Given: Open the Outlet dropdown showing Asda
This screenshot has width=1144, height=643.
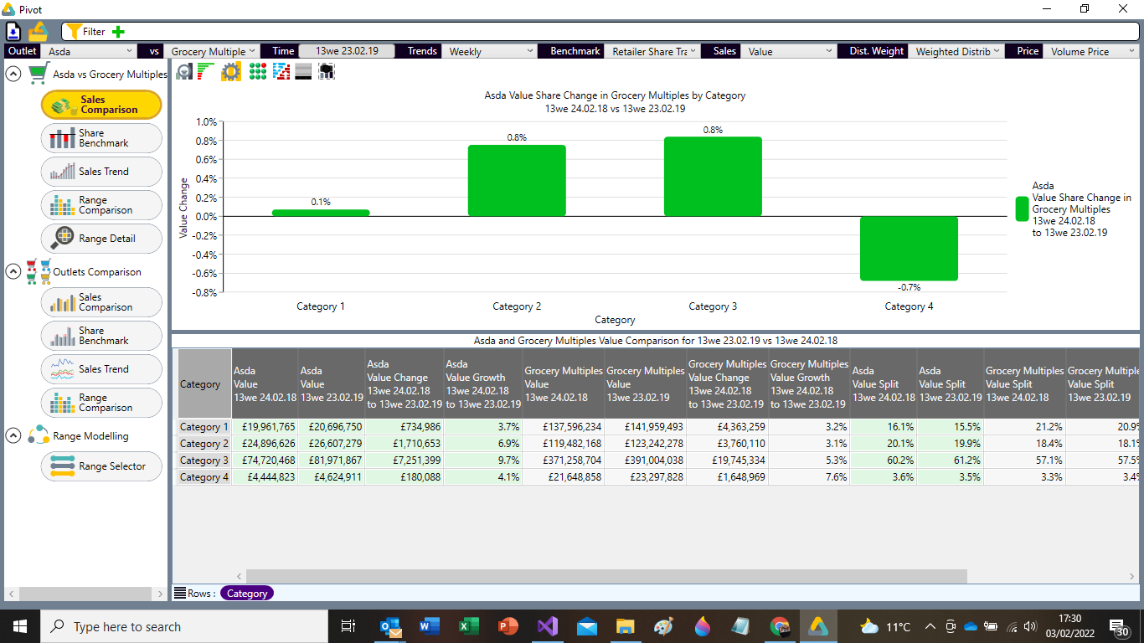Looking at the screenshot, I should click(90, 51).
